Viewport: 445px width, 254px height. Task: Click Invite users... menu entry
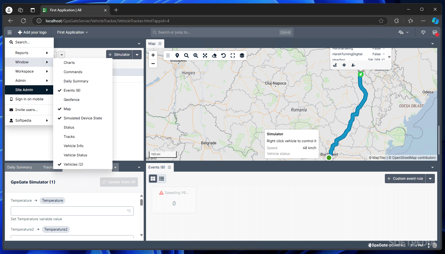click(x=29, y=110)
